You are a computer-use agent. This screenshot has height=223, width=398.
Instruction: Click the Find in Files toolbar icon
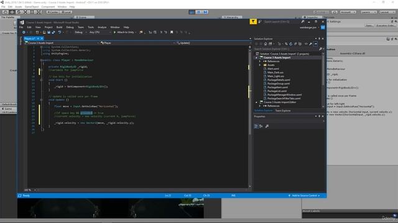point(141,32)
